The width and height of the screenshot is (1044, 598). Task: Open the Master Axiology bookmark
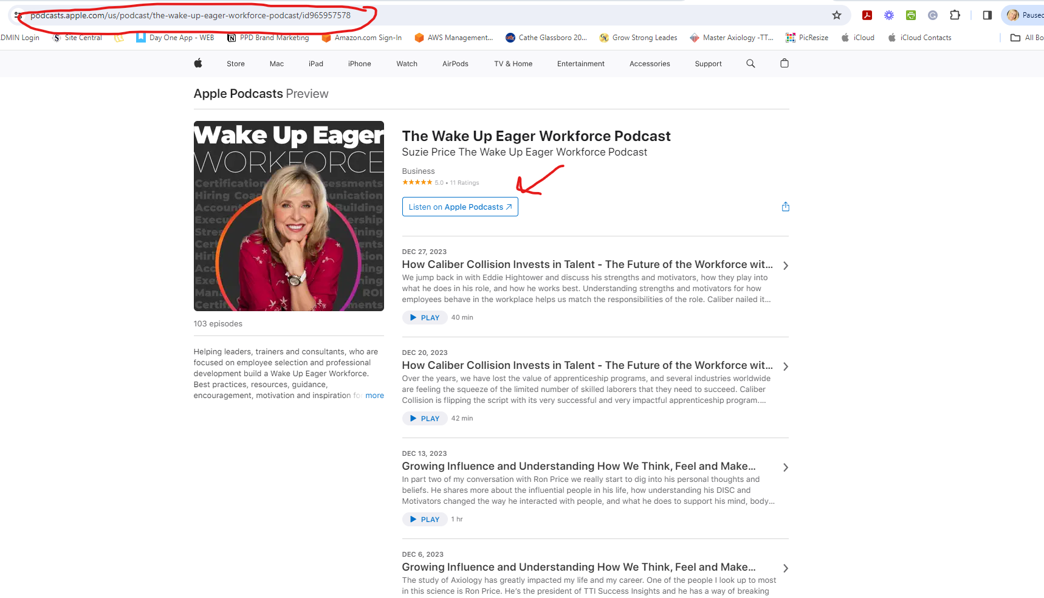point(732,38)
